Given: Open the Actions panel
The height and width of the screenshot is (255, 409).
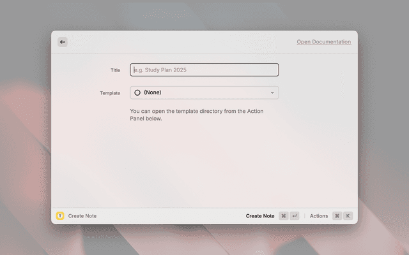Looking at the screenshot, I should click(319, 216).
